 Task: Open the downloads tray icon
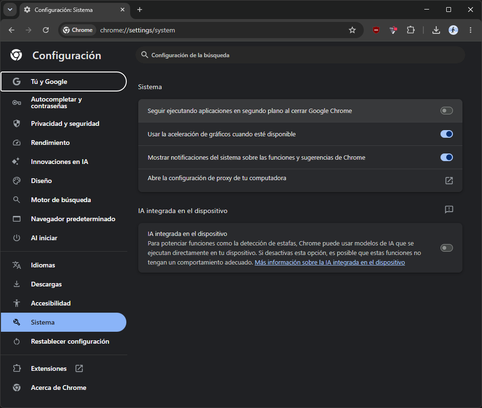pos(436,30)
